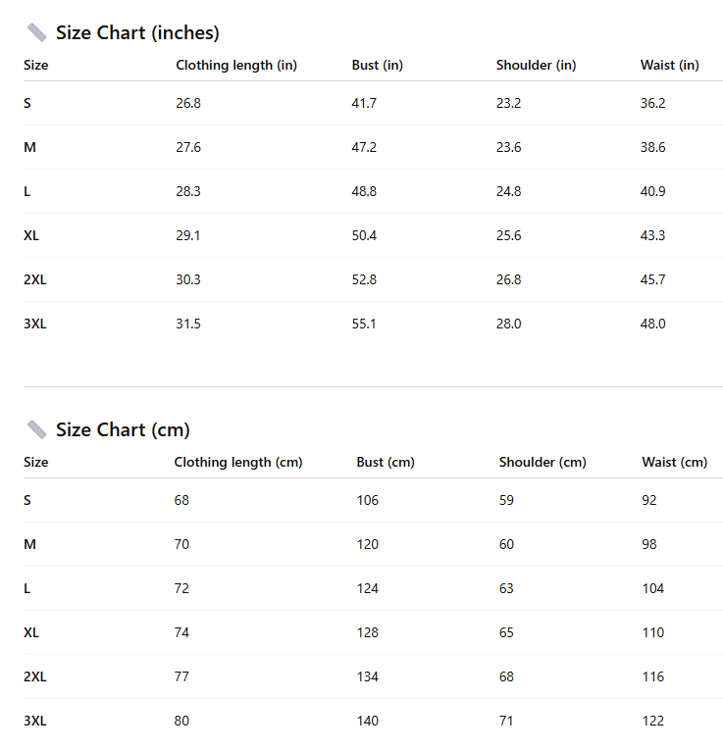The width and height of the screenshot is (723, 750).
Task: Click the ruler icon beside inches size chart
Action: coord(37,33)
